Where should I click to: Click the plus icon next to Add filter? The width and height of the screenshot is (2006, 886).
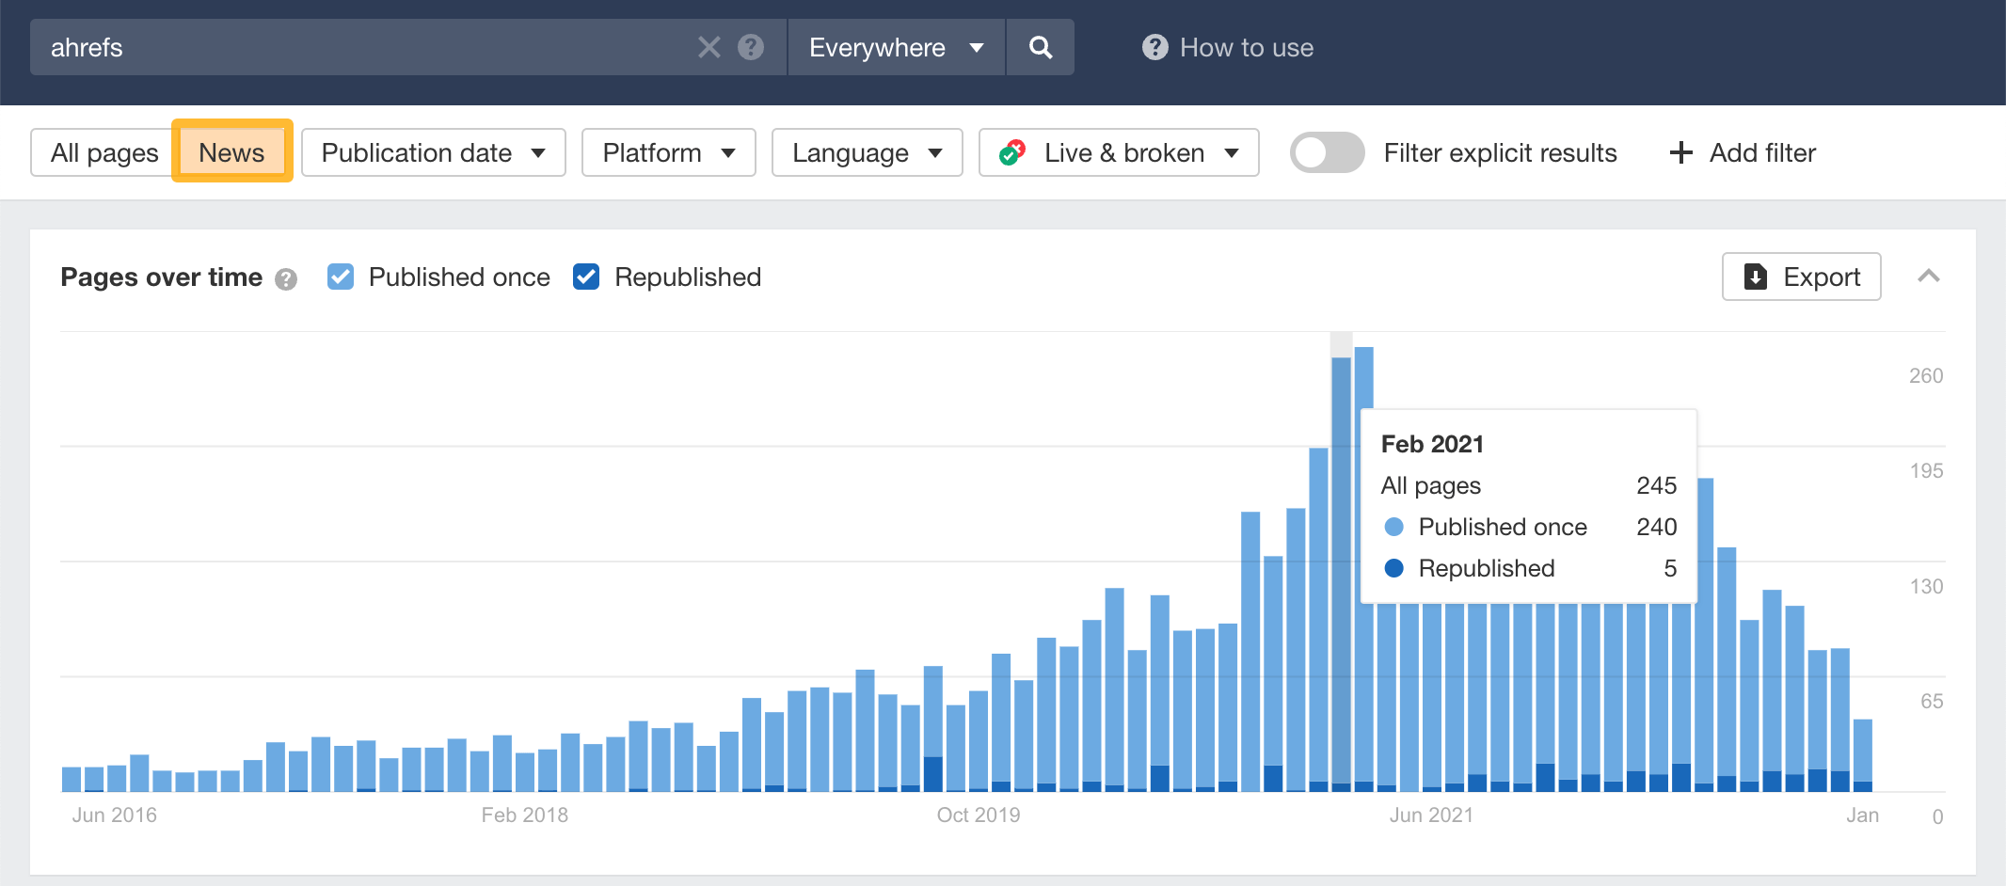1680,152
